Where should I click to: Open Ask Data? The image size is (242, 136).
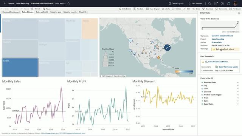pos(138,9)
